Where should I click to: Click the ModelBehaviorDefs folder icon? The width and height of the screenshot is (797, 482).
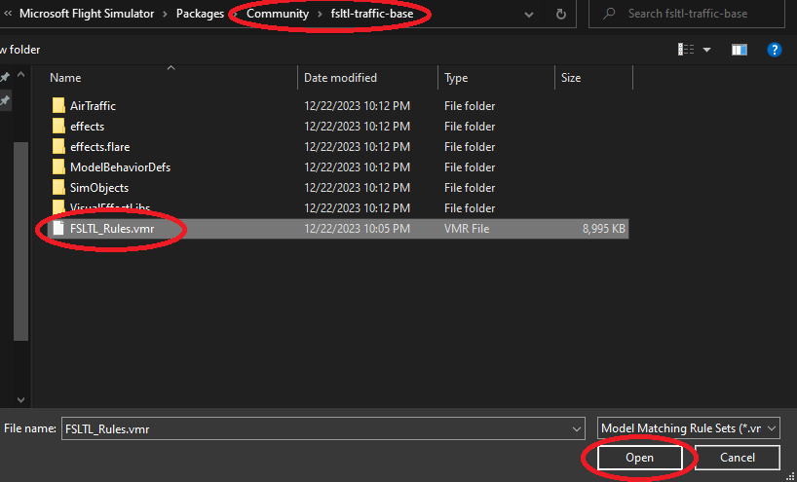(58, 167)
